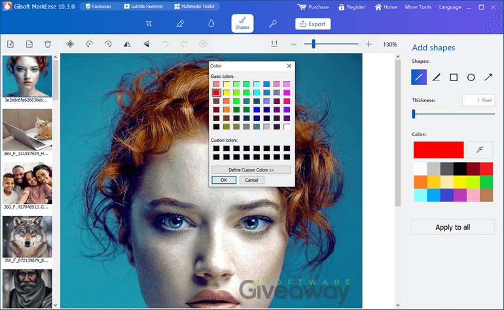Click Apply to all button
This screenshot has width=504, height=310.
453,227
